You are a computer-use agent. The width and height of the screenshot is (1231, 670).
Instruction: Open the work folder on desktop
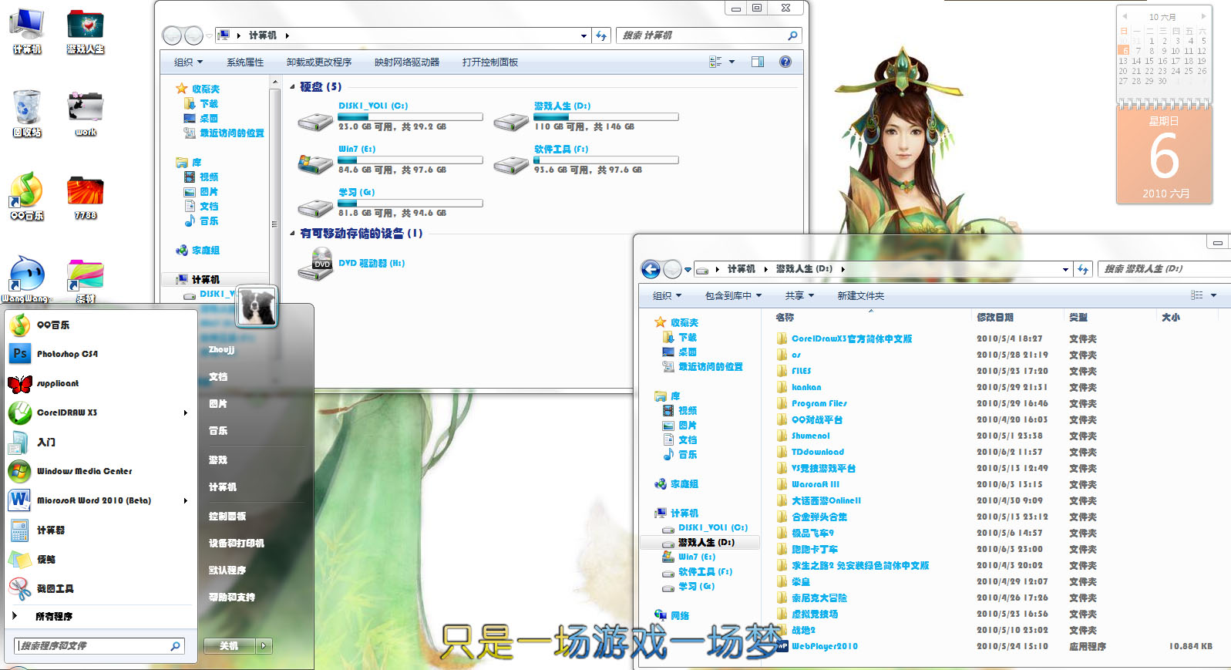pos(85,114)
